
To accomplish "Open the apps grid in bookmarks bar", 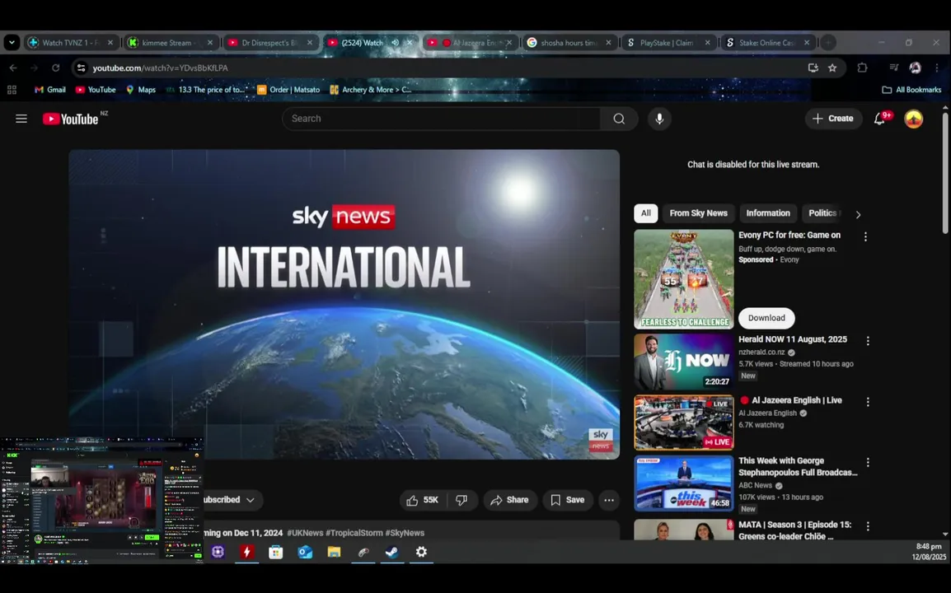I will 12,90.
